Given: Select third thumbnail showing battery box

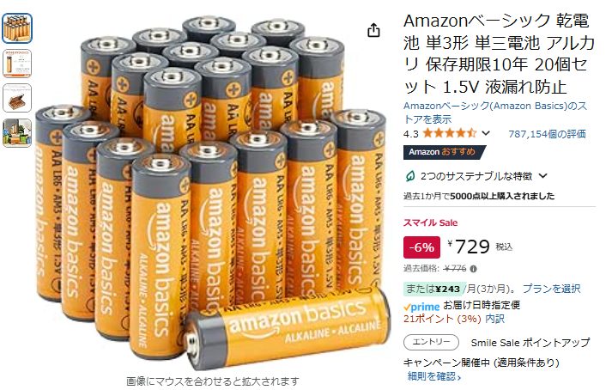Looking at the screenshot, I should 17,98.
